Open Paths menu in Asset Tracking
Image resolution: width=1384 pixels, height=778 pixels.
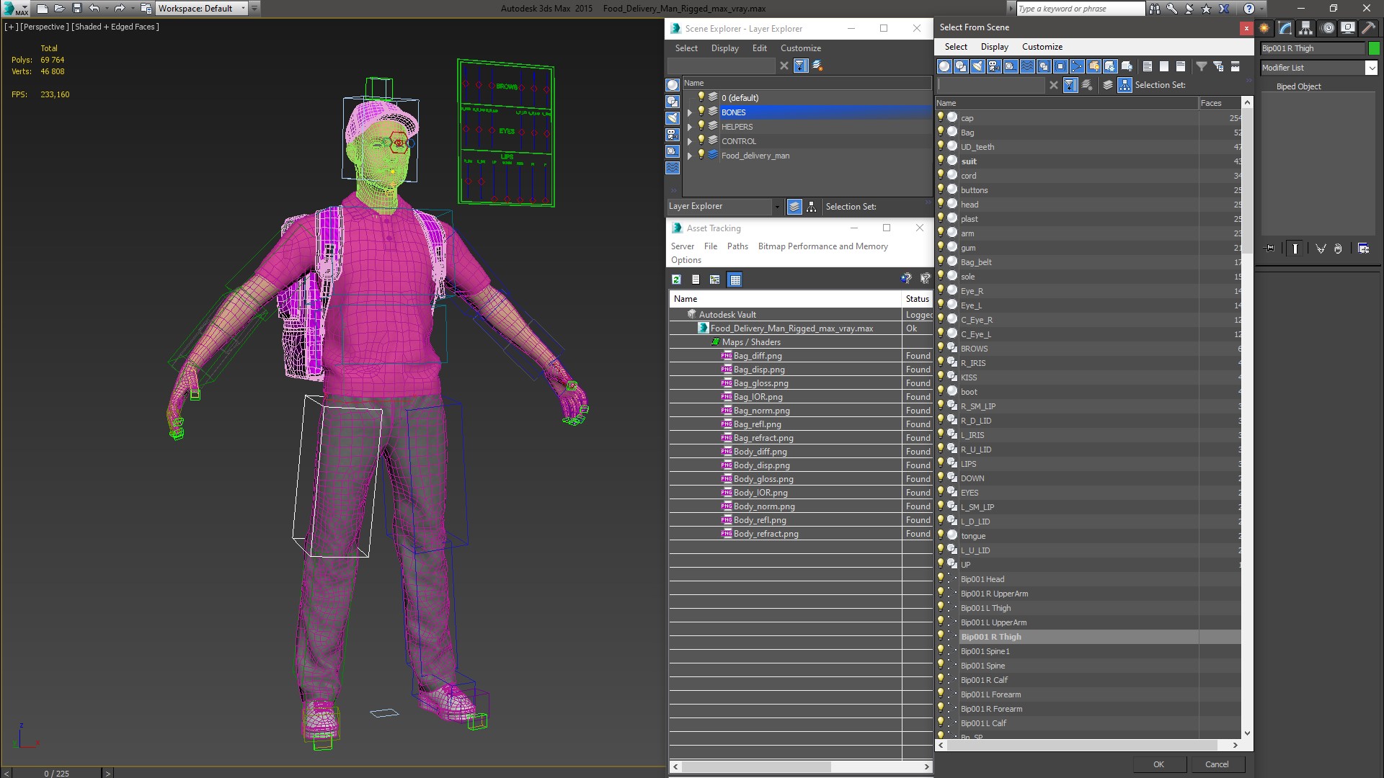click(x=737, y=246)
